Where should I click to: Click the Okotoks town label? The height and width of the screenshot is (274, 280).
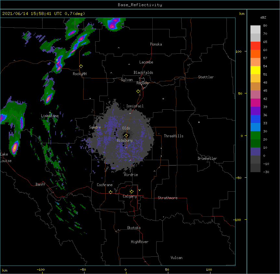[134, 228]
